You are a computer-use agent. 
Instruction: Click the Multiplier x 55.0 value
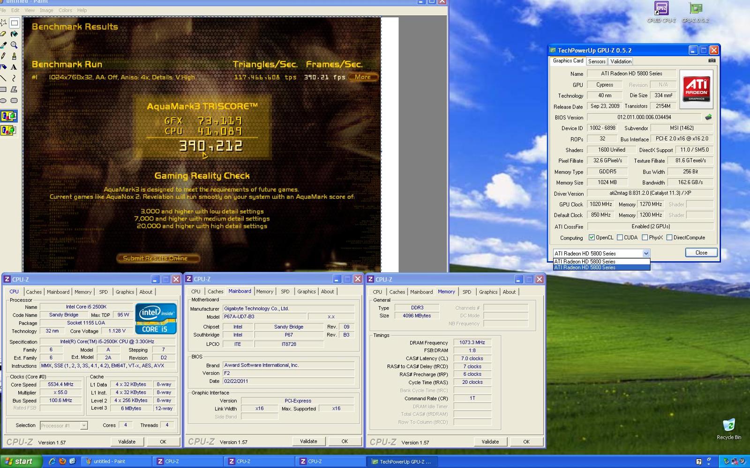pos(60,393)
